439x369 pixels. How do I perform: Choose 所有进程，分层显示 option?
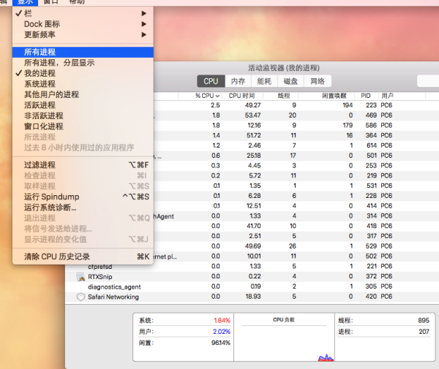point(83,63)
